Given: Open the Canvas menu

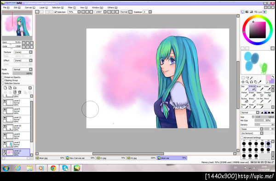Looking at the screenshot, I should click(30, 7).
